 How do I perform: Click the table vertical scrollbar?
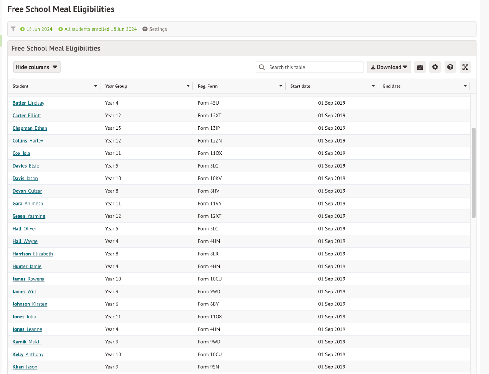tap(473, 173)
